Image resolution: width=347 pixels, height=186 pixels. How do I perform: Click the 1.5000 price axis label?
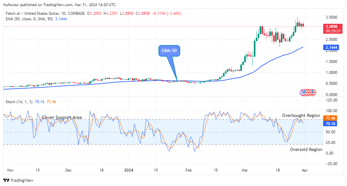pyautogui.click(x=332, y=61)
